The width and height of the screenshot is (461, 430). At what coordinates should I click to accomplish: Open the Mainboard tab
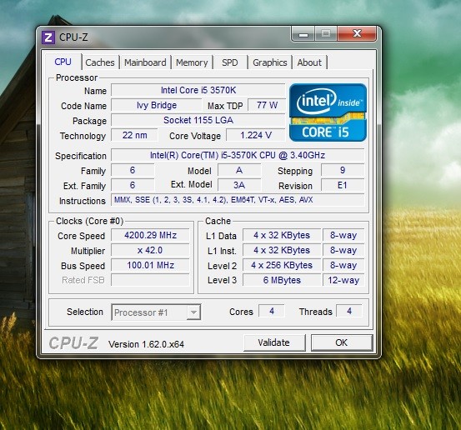pos(145,62)
